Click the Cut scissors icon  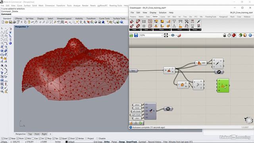coord(21,22)
